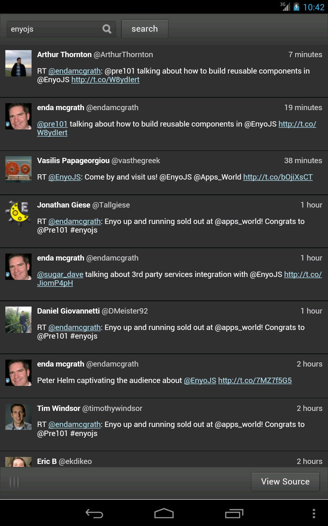Open the http://t.co/7MZ7f5G5 link
The image size is (328, 526).
click(255, 381)
